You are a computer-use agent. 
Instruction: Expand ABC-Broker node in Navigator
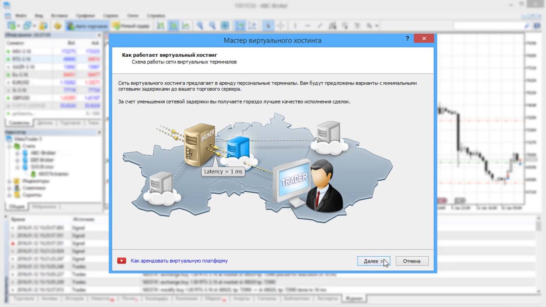[18, 153]
